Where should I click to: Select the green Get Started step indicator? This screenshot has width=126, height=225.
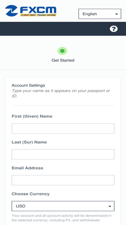point(62,51)
